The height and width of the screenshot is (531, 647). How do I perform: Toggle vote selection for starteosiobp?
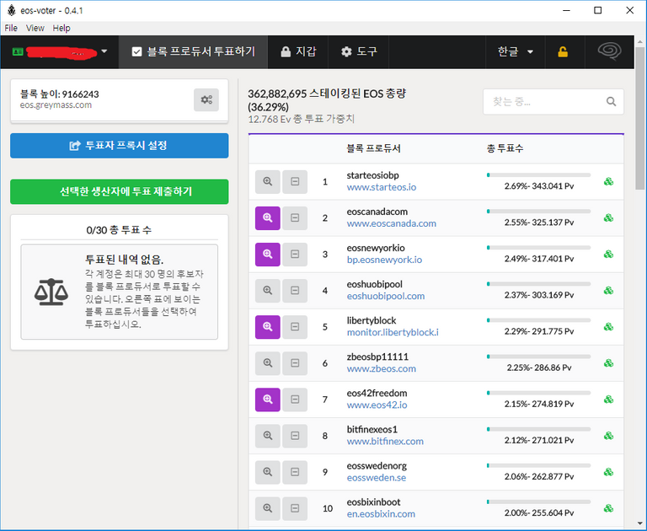pyautogui.click(x=295, y=182)
